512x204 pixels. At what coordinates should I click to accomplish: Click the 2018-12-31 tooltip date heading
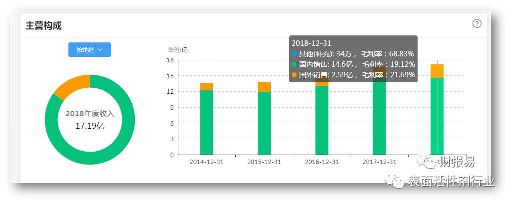[x=311, y=43]
